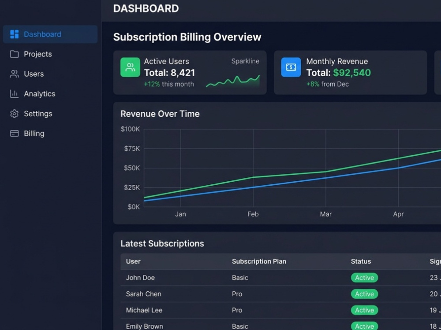441x330 pixels.
Task: Select the Sarah Chen row name
Action: coord(144,294)
